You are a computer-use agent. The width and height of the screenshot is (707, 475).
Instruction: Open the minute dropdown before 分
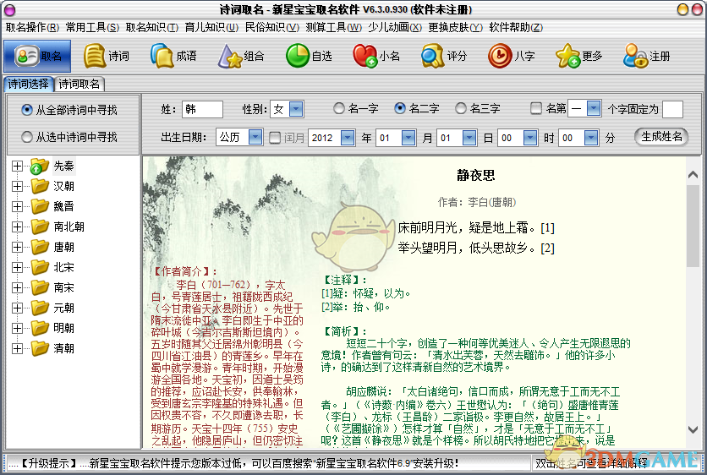point(591,138)
